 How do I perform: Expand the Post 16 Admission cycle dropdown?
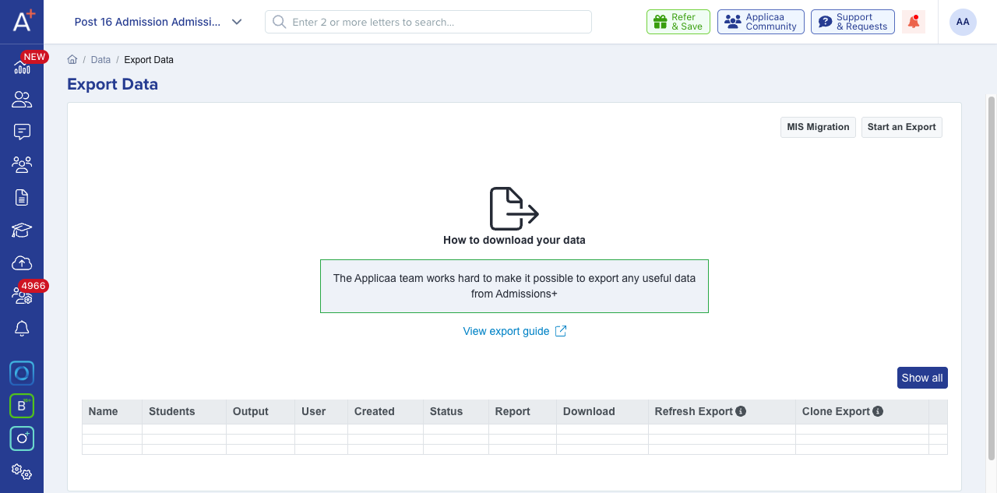click(x=159, y=22)
